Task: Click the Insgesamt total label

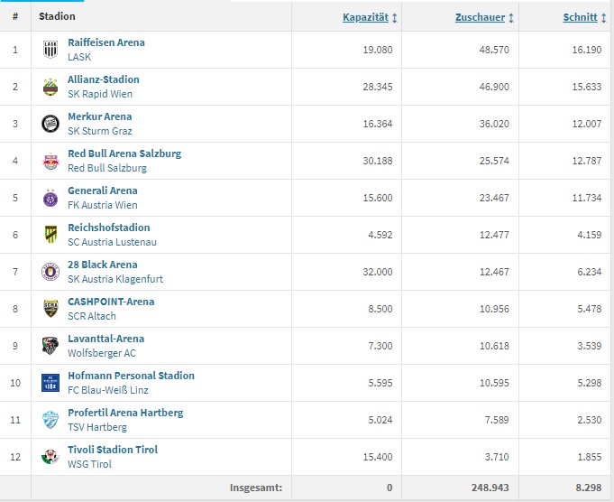Action: click(256, 488)
